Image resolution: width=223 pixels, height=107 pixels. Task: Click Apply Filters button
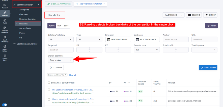[x=208, y=68]
